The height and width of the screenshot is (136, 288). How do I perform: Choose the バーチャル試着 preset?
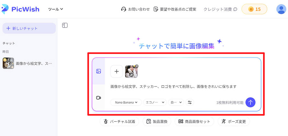click(119, 121)
